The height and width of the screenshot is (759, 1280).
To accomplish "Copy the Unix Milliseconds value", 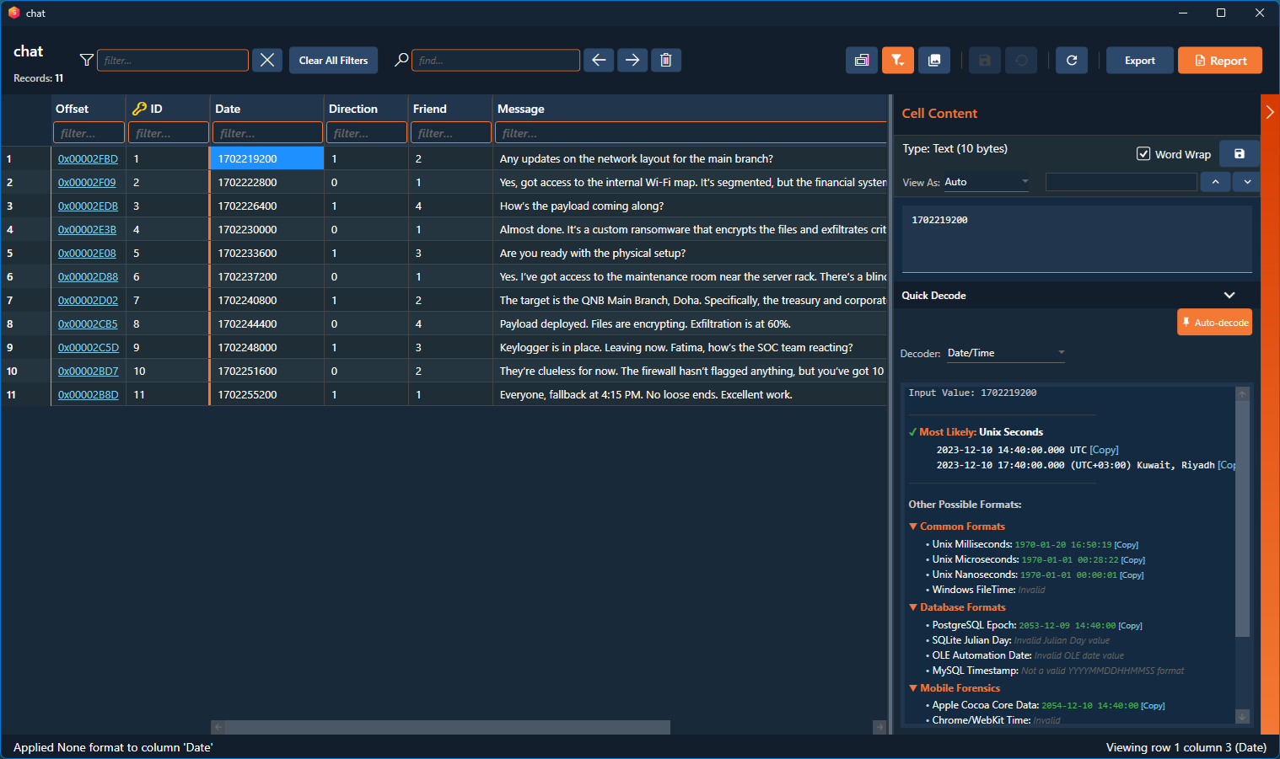I will point(1127,545).
